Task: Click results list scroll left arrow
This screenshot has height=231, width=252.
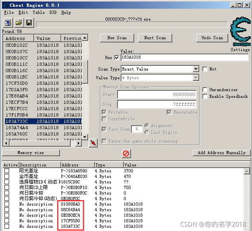Action: tap(6, 143)
